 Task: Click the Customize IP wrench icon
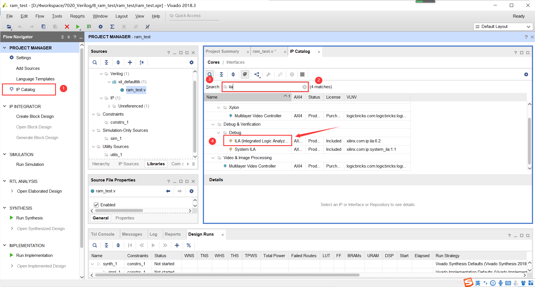(268, 75)
